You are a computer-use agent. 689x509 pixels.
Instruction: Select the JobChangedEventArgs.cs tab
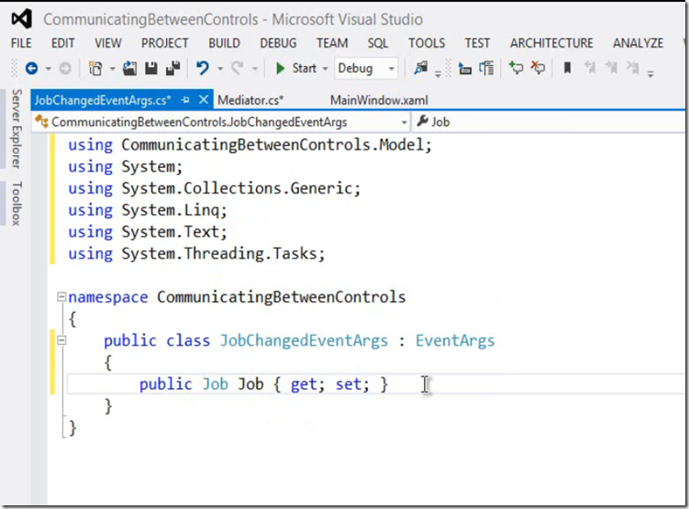coord(103,100)
